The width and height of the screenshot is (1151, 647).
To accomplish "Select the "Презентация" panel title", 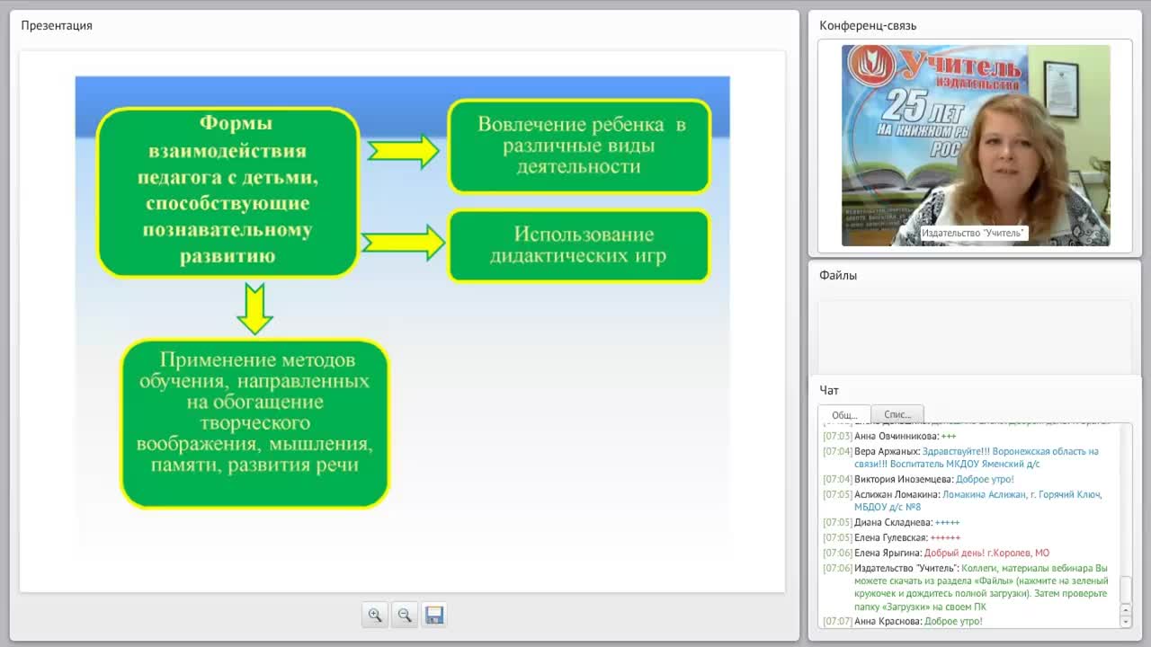I will [x=57, y=25].
